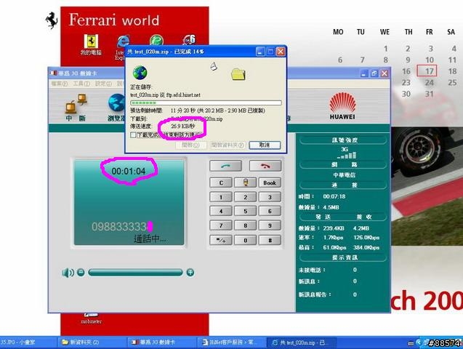463x349 pixels.
Task: Switch to 華為 3G 數據卡 taskbar item
Action: pos(161,342)
